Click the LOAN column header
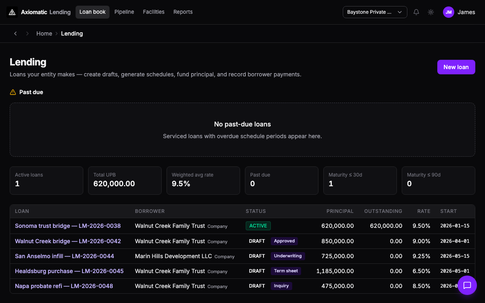Viewport: 485px width, 303px height. pyautogui.click(x=22, y=211)
